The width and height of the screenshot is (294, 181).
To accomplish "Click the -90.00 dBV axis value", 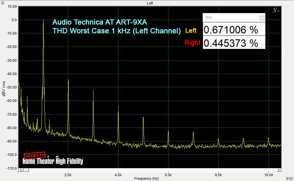I will point(11,141).
